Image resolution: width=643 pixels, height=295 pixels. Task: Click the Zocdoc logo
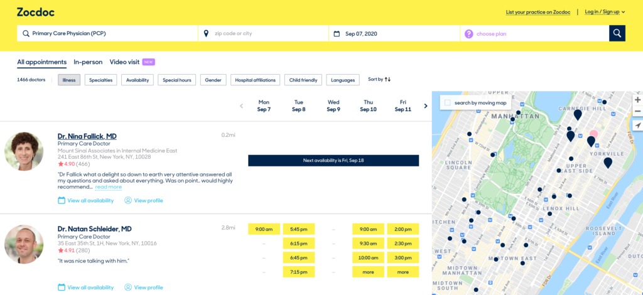point(36,12)
